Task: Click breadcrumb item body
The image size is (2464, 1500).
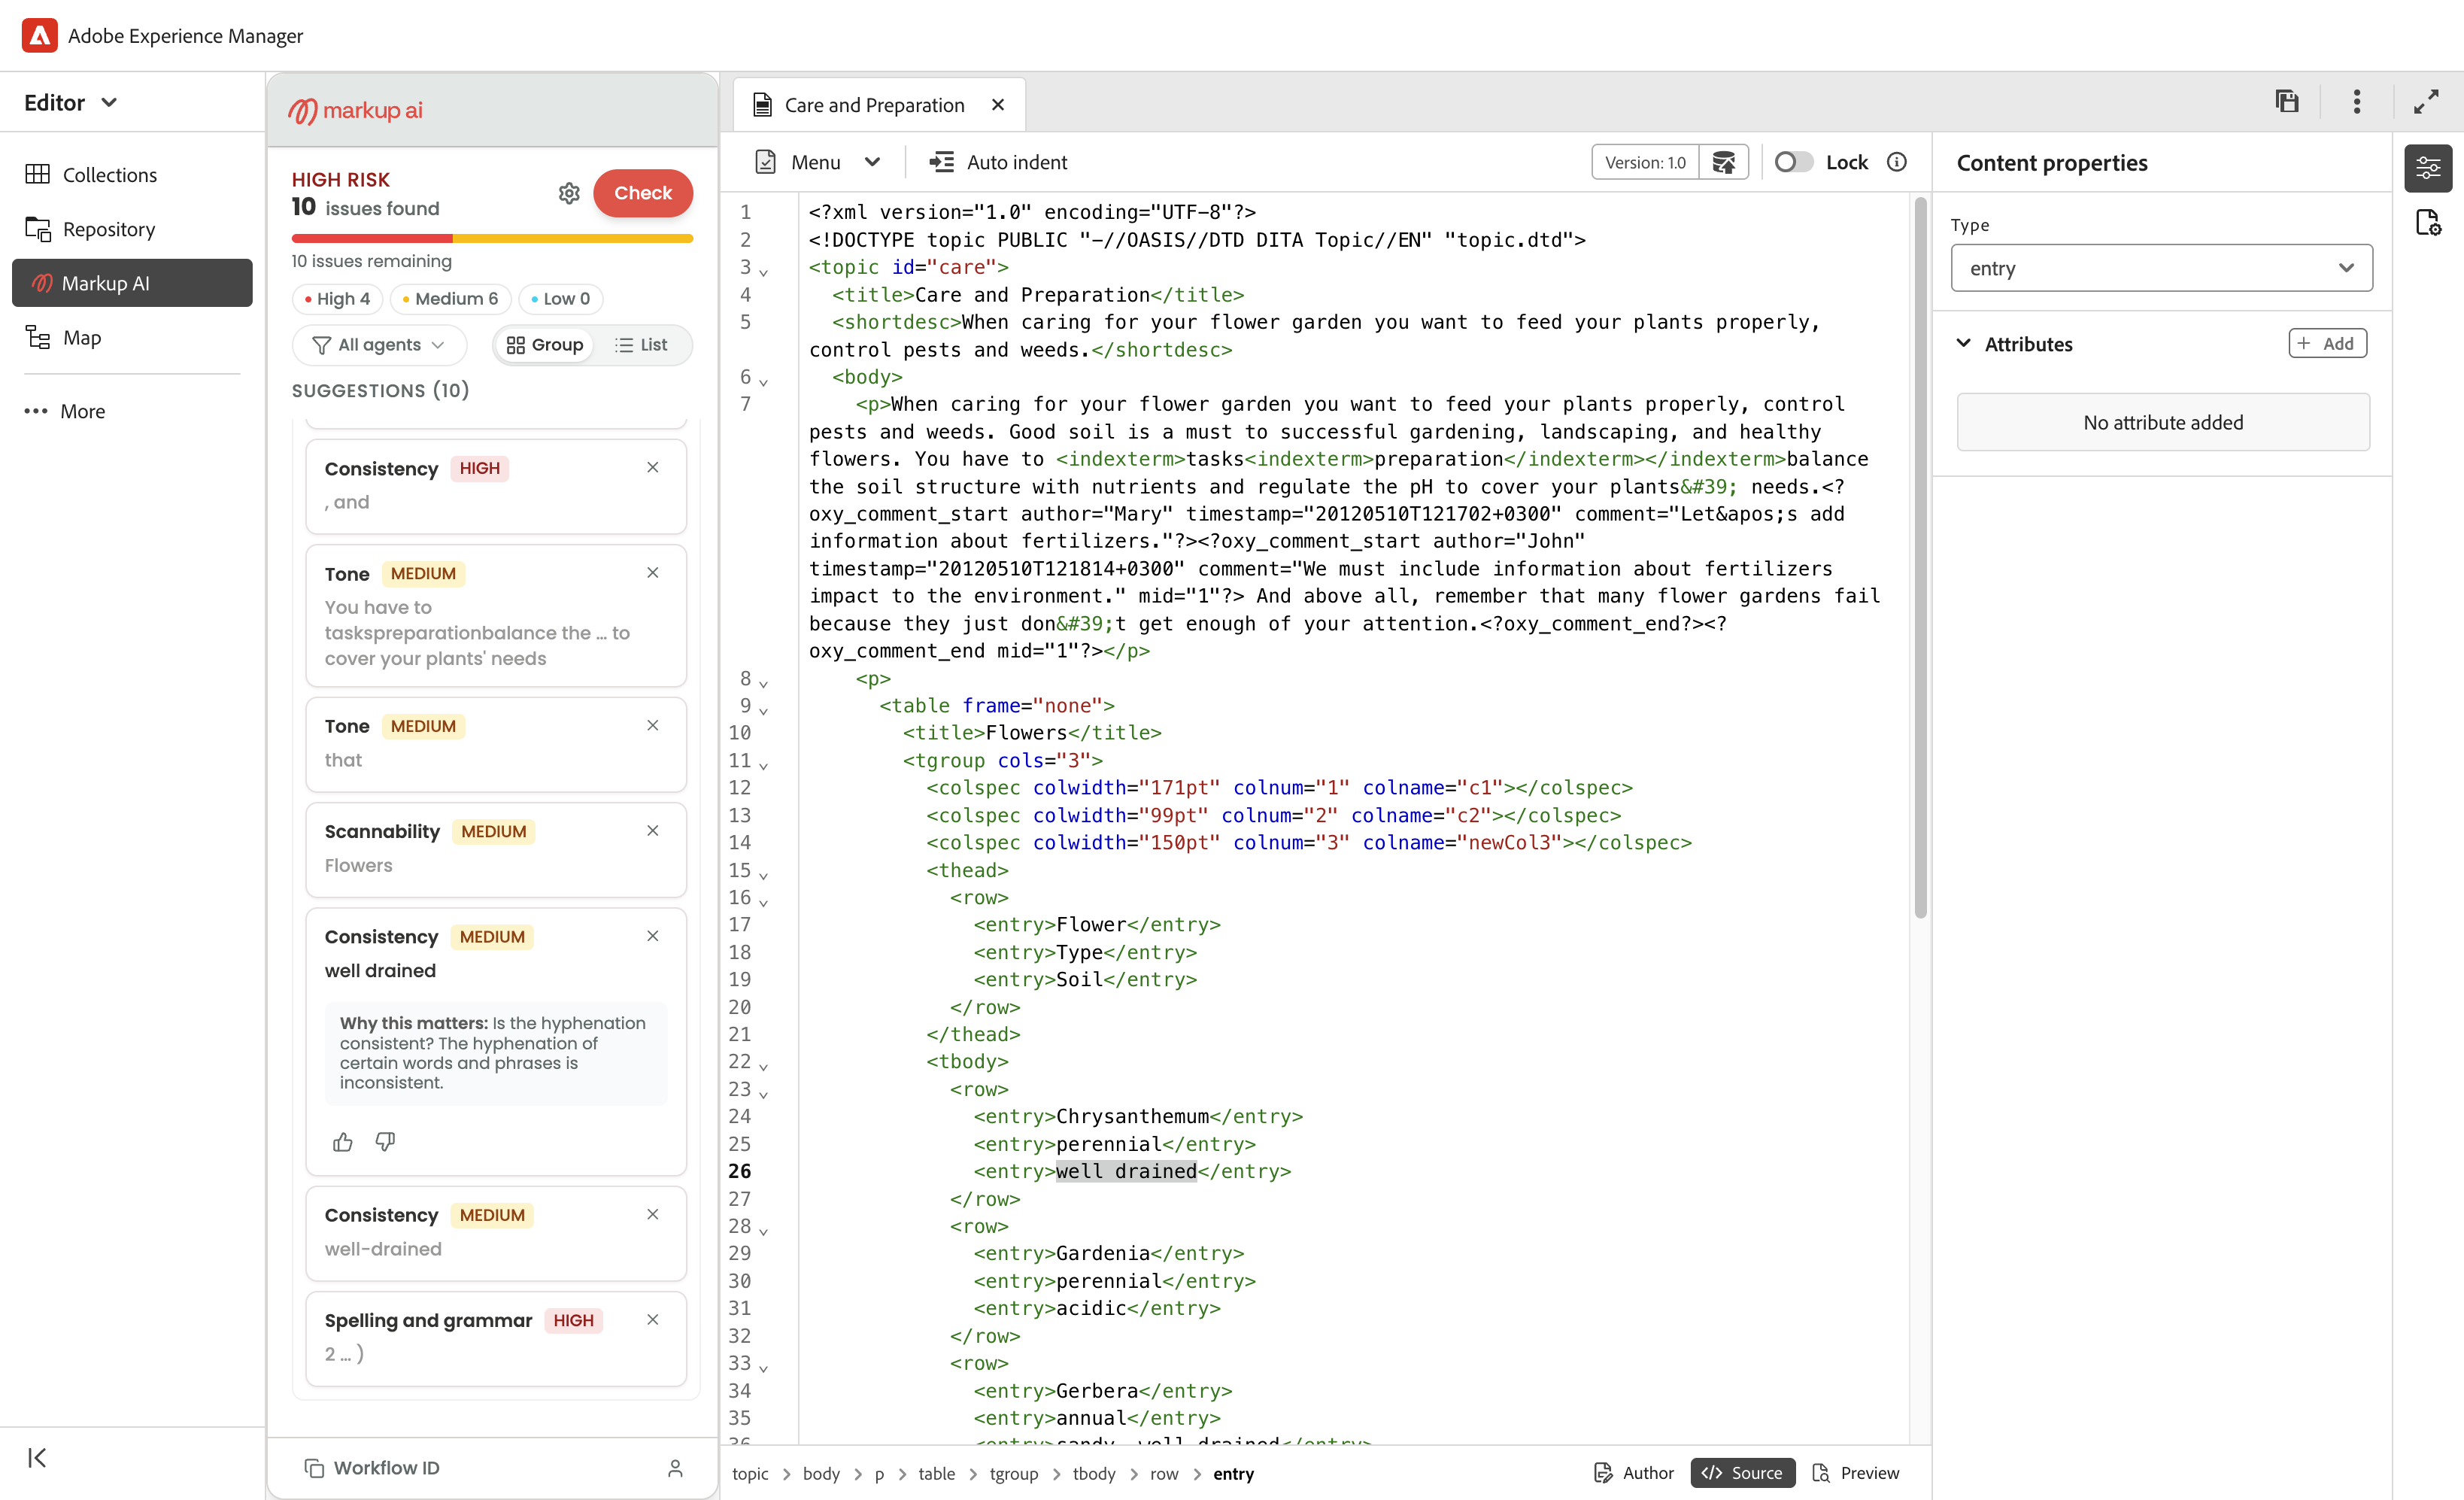Action: 821,1473
